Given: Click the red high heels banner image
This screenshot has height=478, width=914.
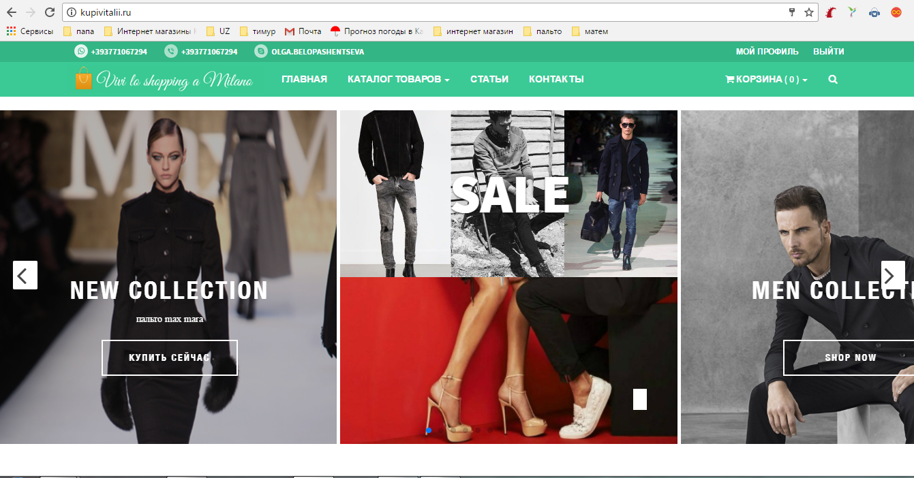Looking at the screenshot, I should pos(509,361).
